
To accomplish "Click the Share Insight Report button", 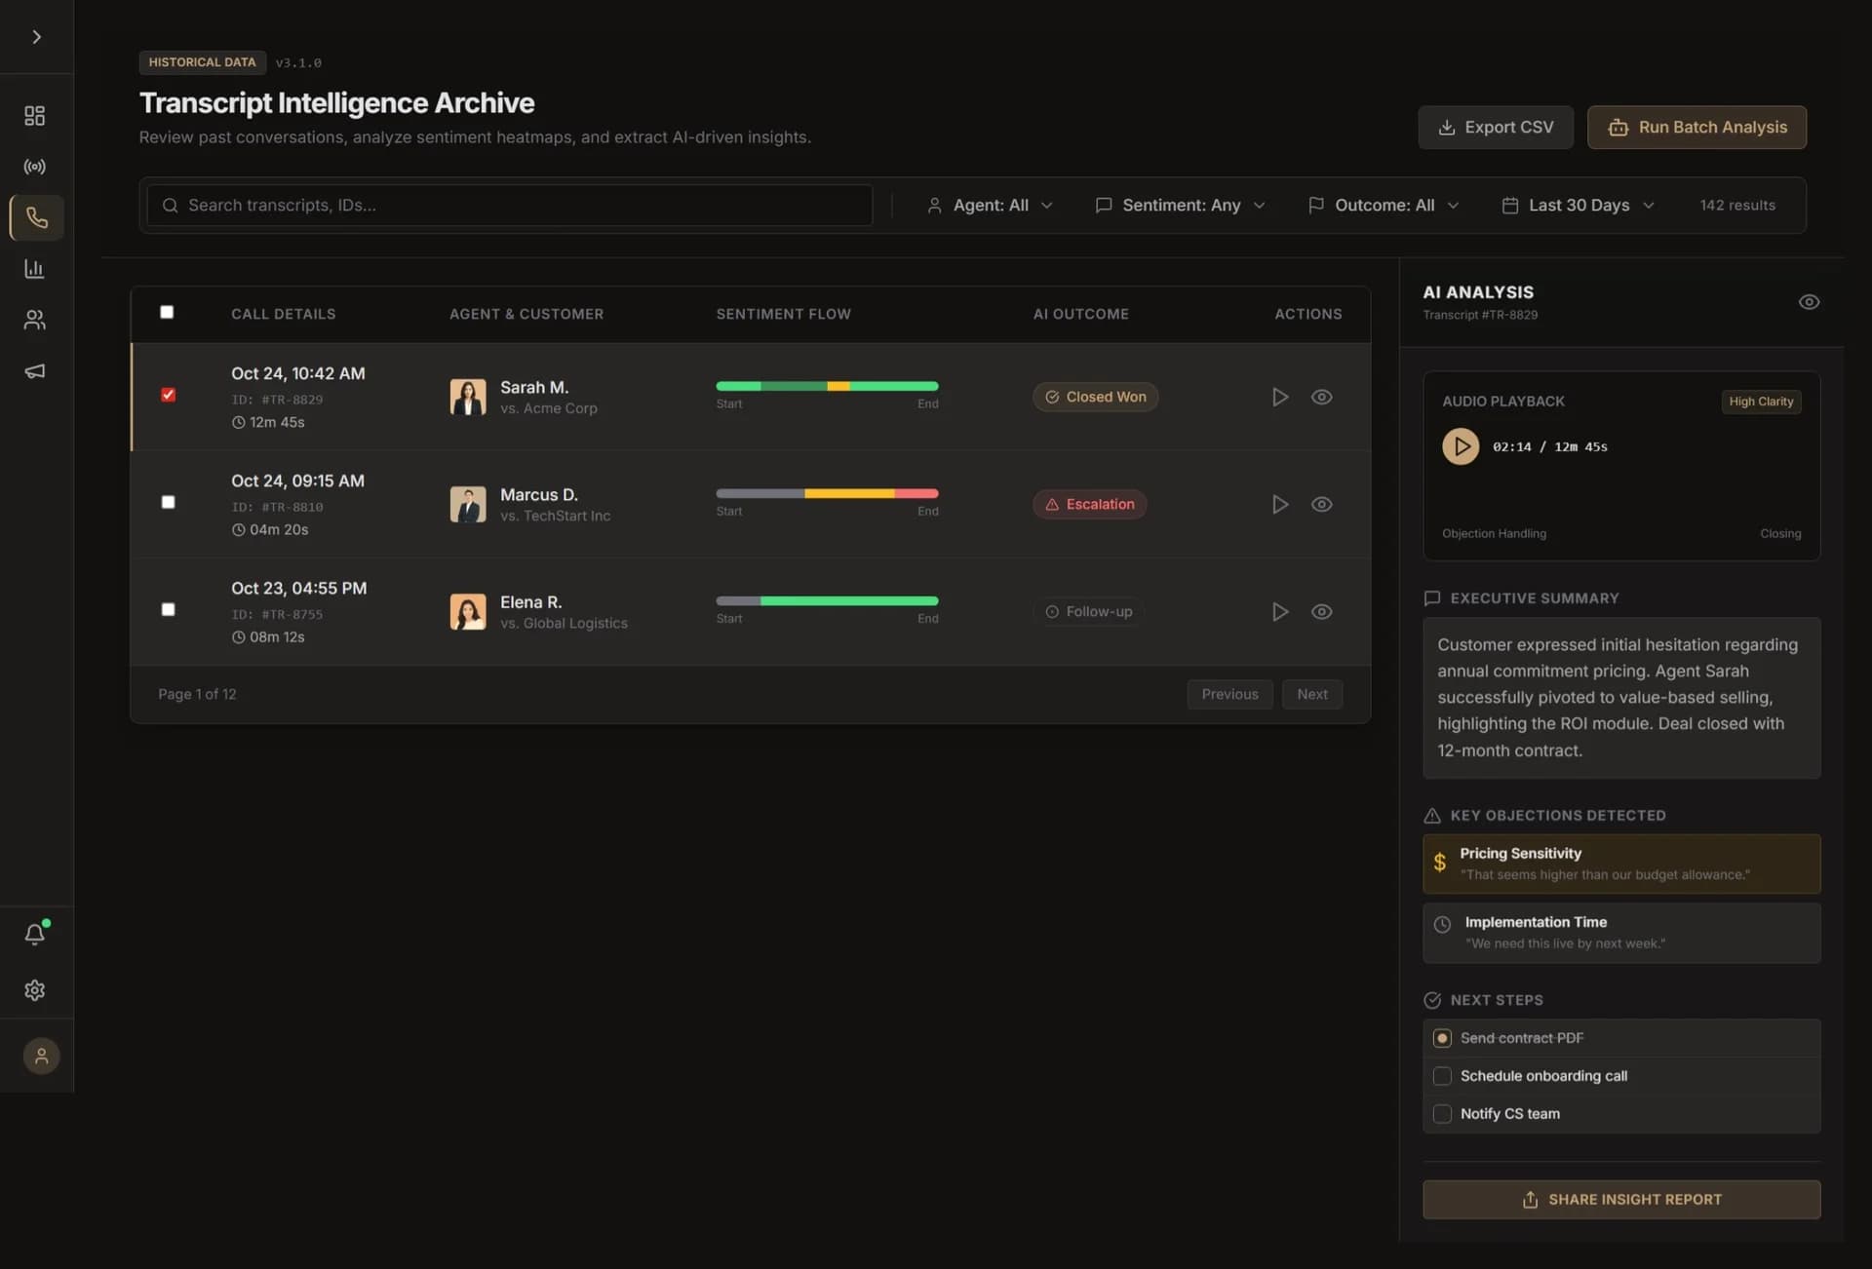I will (x=1621, y=1200).
